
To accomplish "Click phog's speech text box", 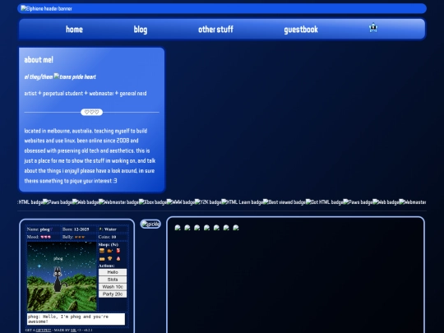I will click(76, 319).
